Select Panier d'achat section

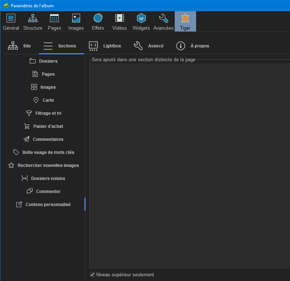(43, 126)
